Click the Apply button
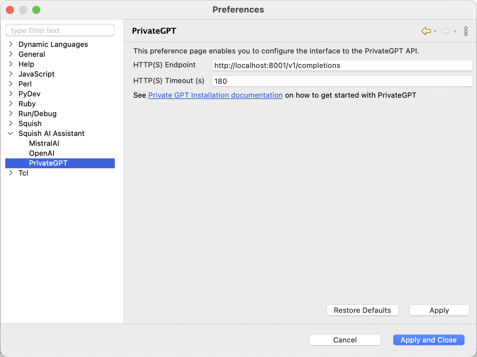Screen dimensions: 477x357 pyautogui.click(x=439, y=310)
